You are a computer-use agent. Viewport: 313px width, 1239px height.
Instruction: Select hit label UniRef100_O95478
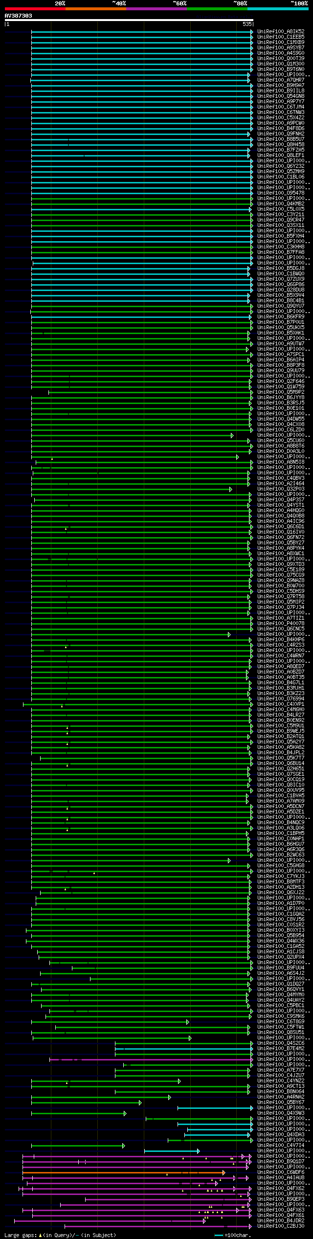point(281,193)
